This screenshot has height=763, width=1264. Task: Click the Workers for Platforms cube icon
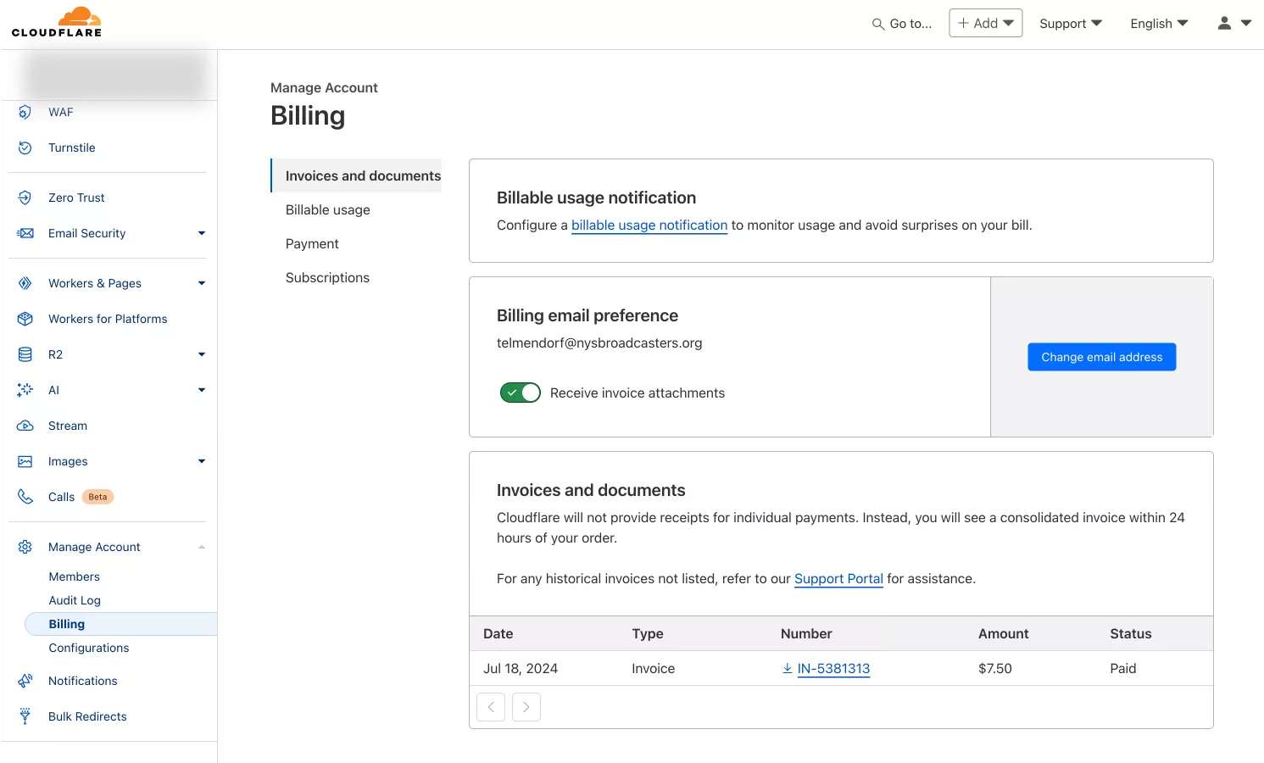click(25, 319)
